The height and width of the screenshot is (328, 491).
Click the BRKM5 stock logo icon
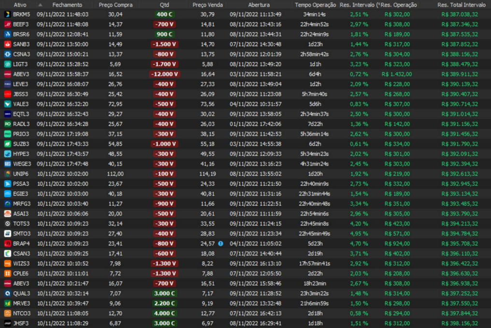(7, 14)
